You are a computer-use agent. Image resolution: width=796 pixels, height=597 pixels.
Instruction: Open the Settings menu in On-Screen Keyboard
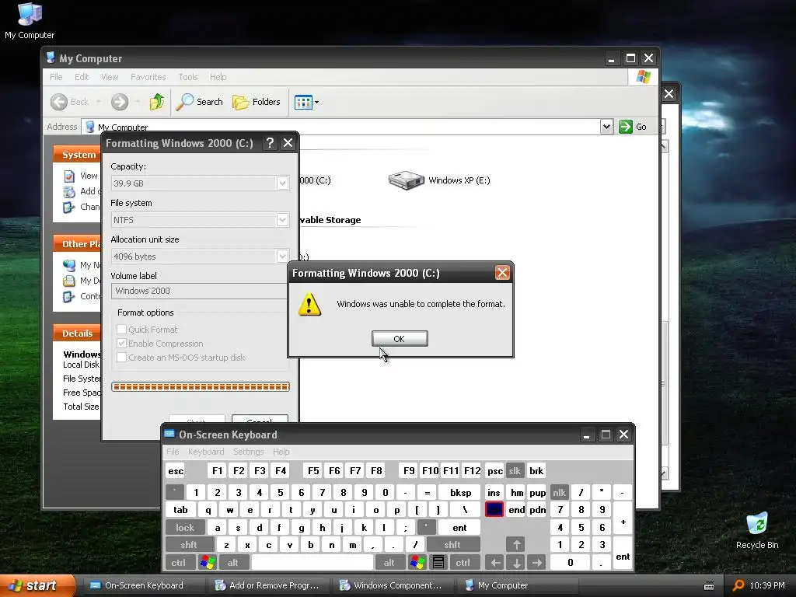click(x=249, y=452)
